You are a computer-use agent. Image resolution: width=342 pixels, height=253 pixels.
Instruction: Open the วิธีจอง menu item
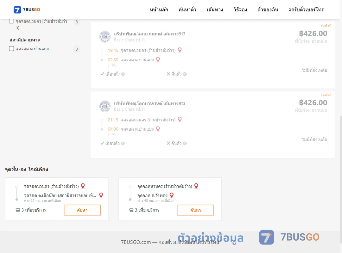(240, 9)
